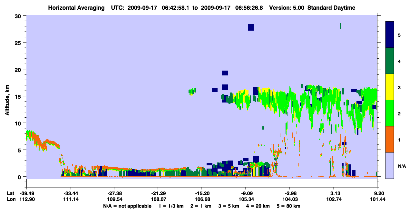Click the latitude value -9.09
419x215 pixels.
(x=246, y=193)
